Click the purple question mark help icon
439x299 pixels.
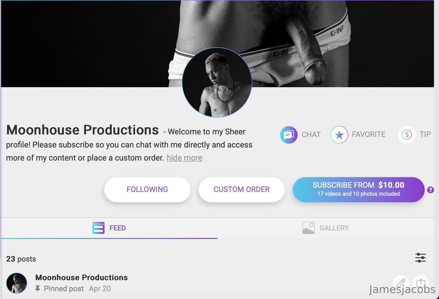click(430, 190)
